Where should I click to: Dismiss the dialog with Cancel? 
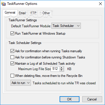point(92,99)
